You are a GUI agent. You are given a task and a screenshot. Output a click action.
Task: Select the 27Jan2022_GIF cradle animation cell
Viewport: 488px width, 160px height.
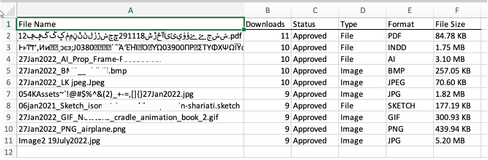pos(130,117)
